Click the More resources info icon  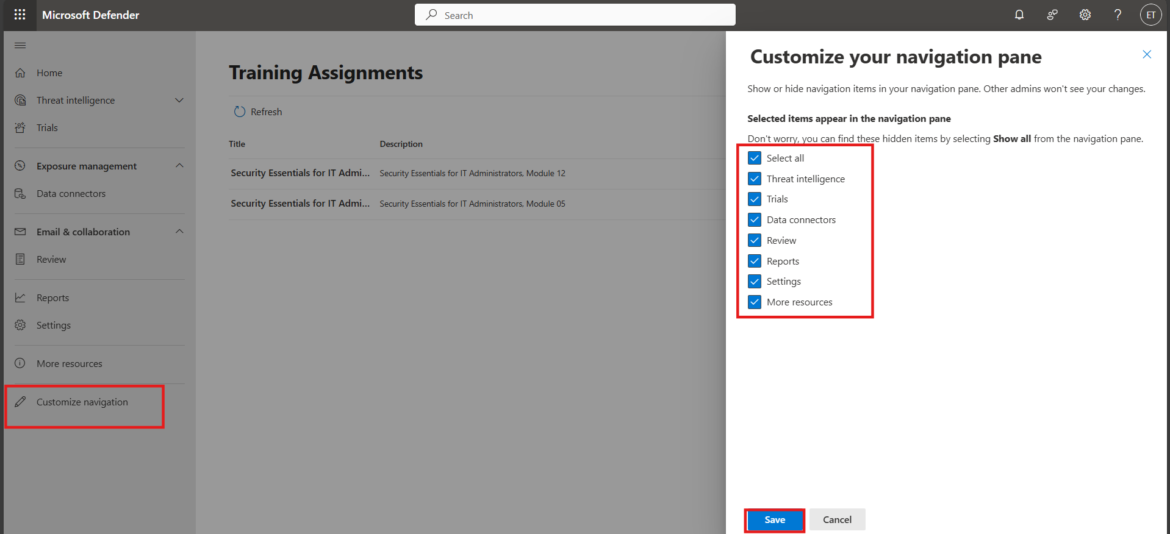pos(20,363)
